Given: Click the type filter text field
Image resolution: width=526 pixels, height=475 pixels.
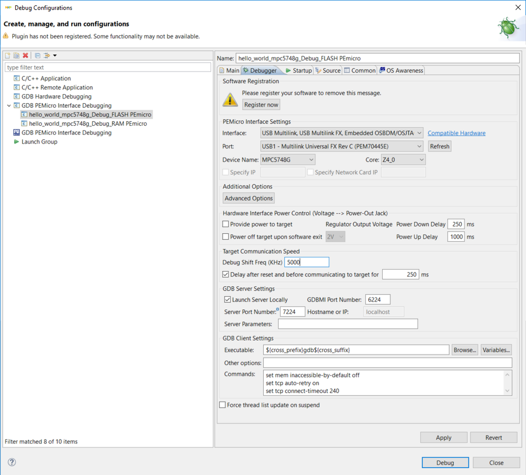Looking at the screenshot, I should coord(108,67).
